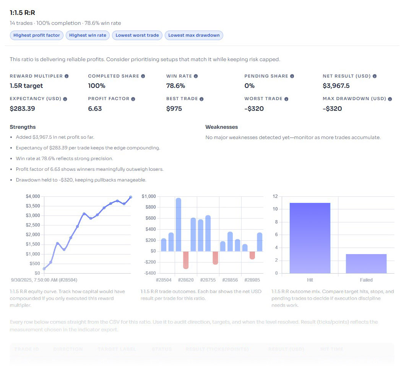Click the Failed bar in outcome chart

366,264
